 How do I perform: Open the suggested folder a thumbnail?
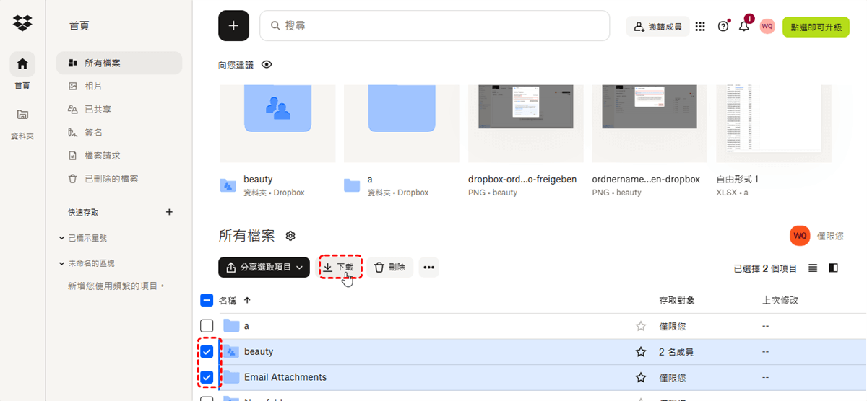(402, 123)
